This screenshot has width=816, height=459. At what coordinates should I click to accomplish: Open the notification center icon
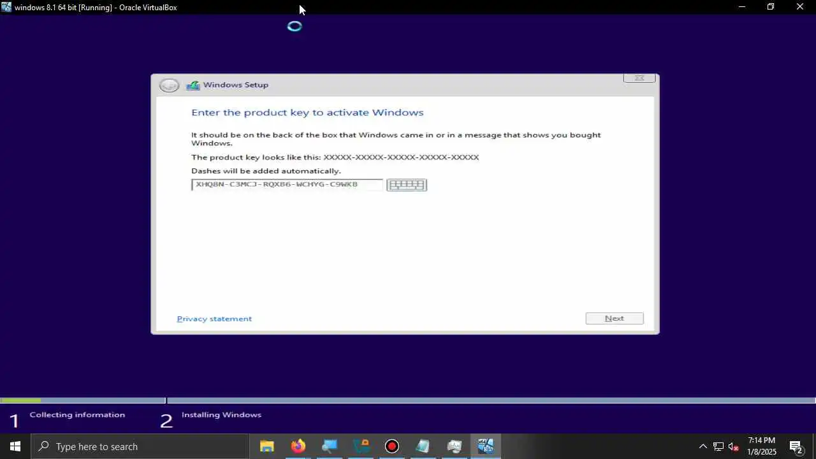[x=796, y=446]
